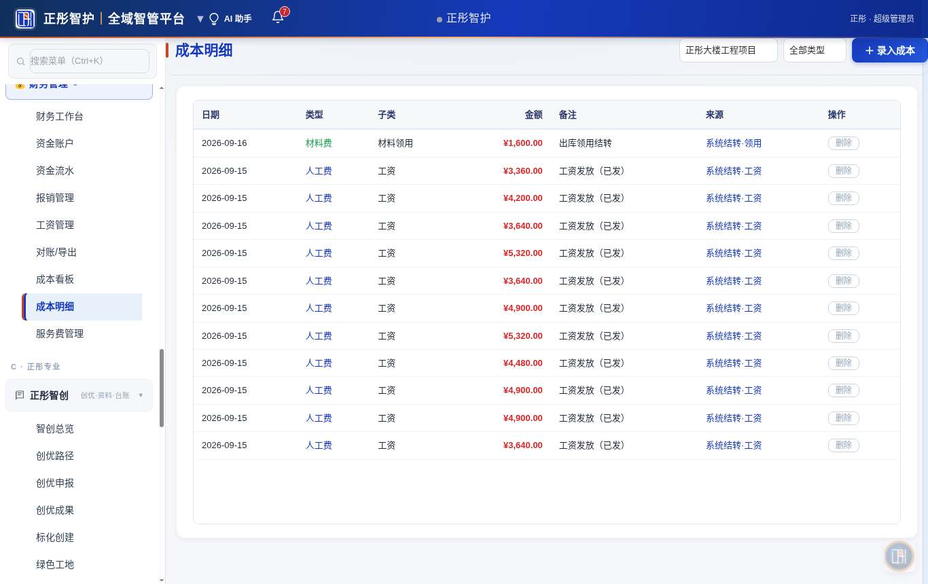The image size is (928, 584).
Task: Open the notification bell with 7 badge
Action: point(279,17)
